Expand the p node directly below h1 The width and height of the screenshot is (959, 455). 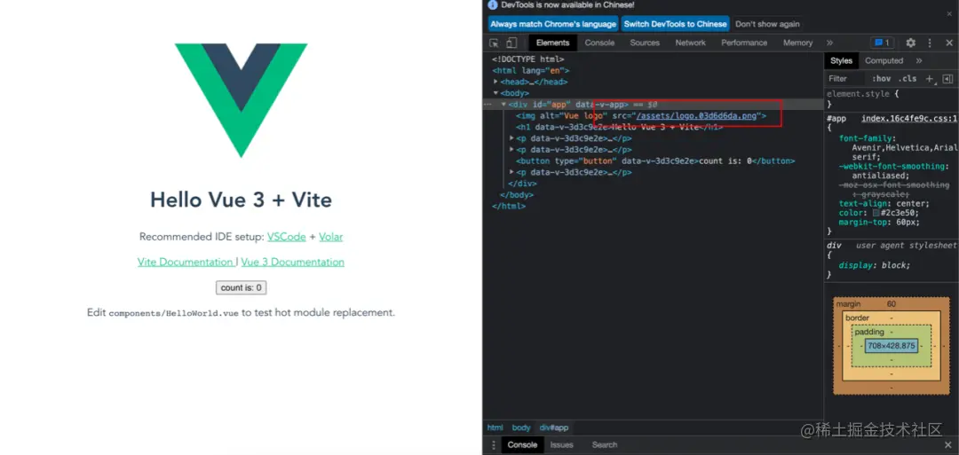click(x=512, y=138)
